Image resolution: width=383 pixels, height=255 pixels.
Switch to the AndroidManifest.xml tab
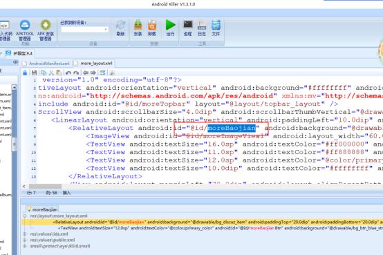click(46, 64)
